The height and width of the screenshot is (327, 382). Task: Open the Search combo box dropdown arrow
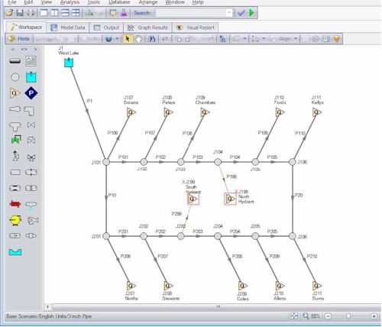coord(229,13)
